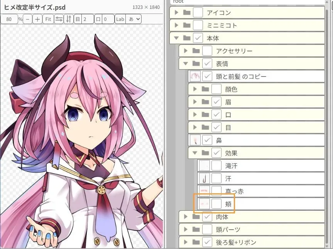Click the 口 field showing 0
Screen dimensions: 333x249
pos(108,19)
